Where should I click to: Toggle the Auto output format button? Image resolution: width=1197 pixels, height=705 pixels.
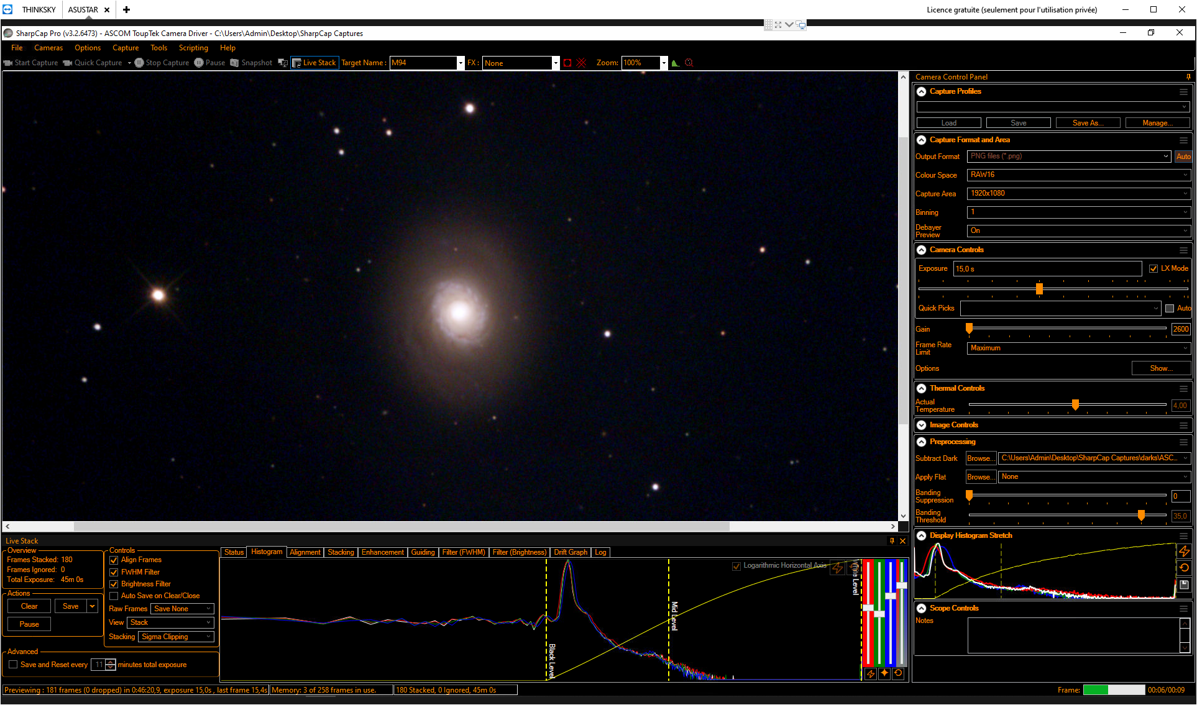pyautogui.click(x=1183, y=157)
